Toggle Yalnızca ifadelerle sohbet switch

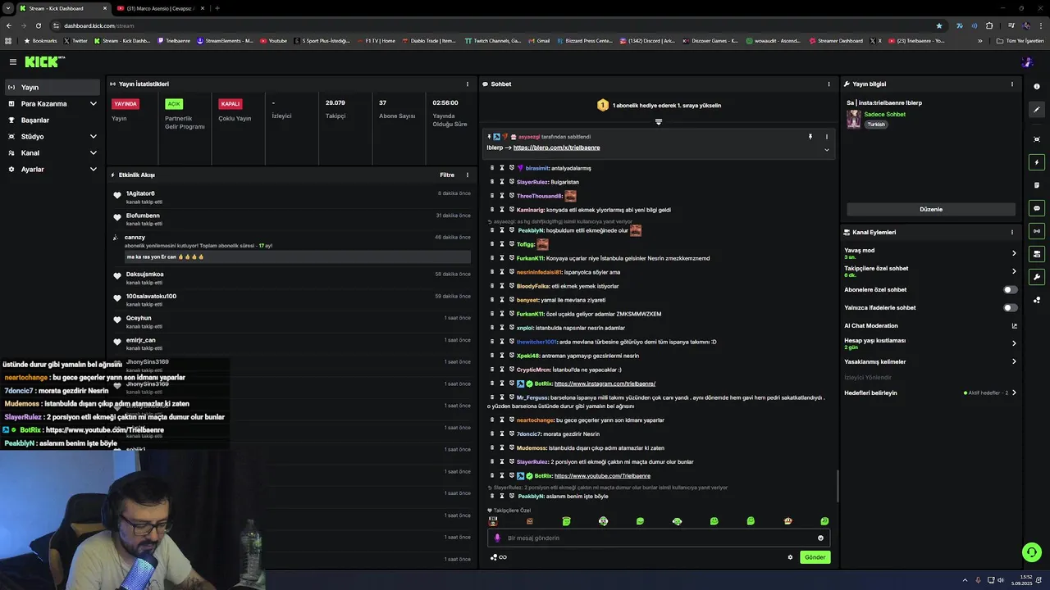1011,307
